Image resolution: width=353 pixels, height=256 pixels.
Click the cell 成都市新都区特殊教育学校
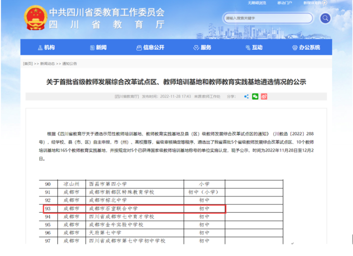(x=122, y=192)
